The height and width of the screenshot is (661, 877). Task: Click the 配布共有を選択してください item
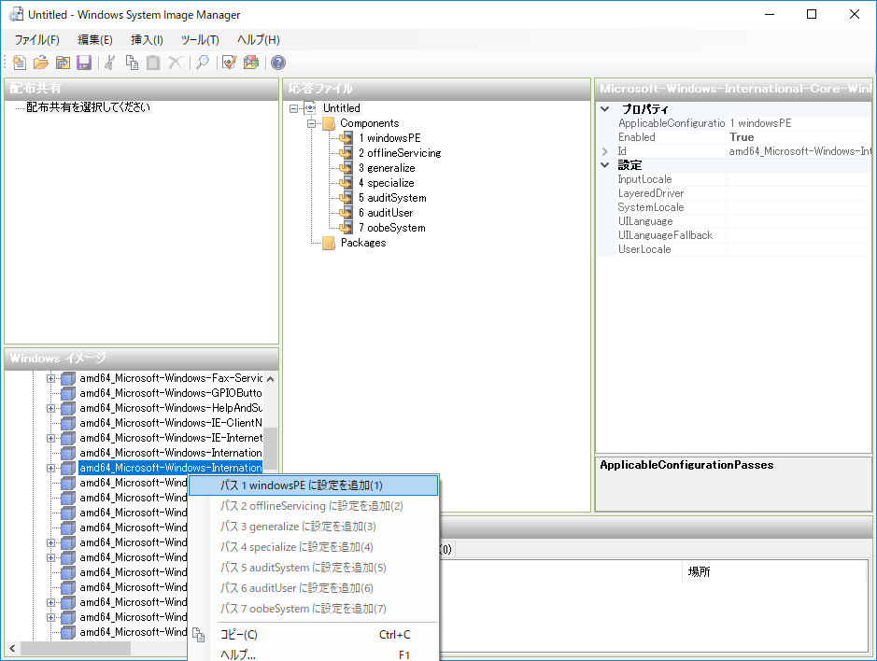coord(89,107)
